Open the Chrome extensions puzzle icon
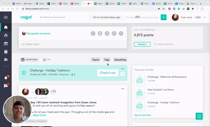The width and height of the screenshot is (210, 127). [193, 9]
